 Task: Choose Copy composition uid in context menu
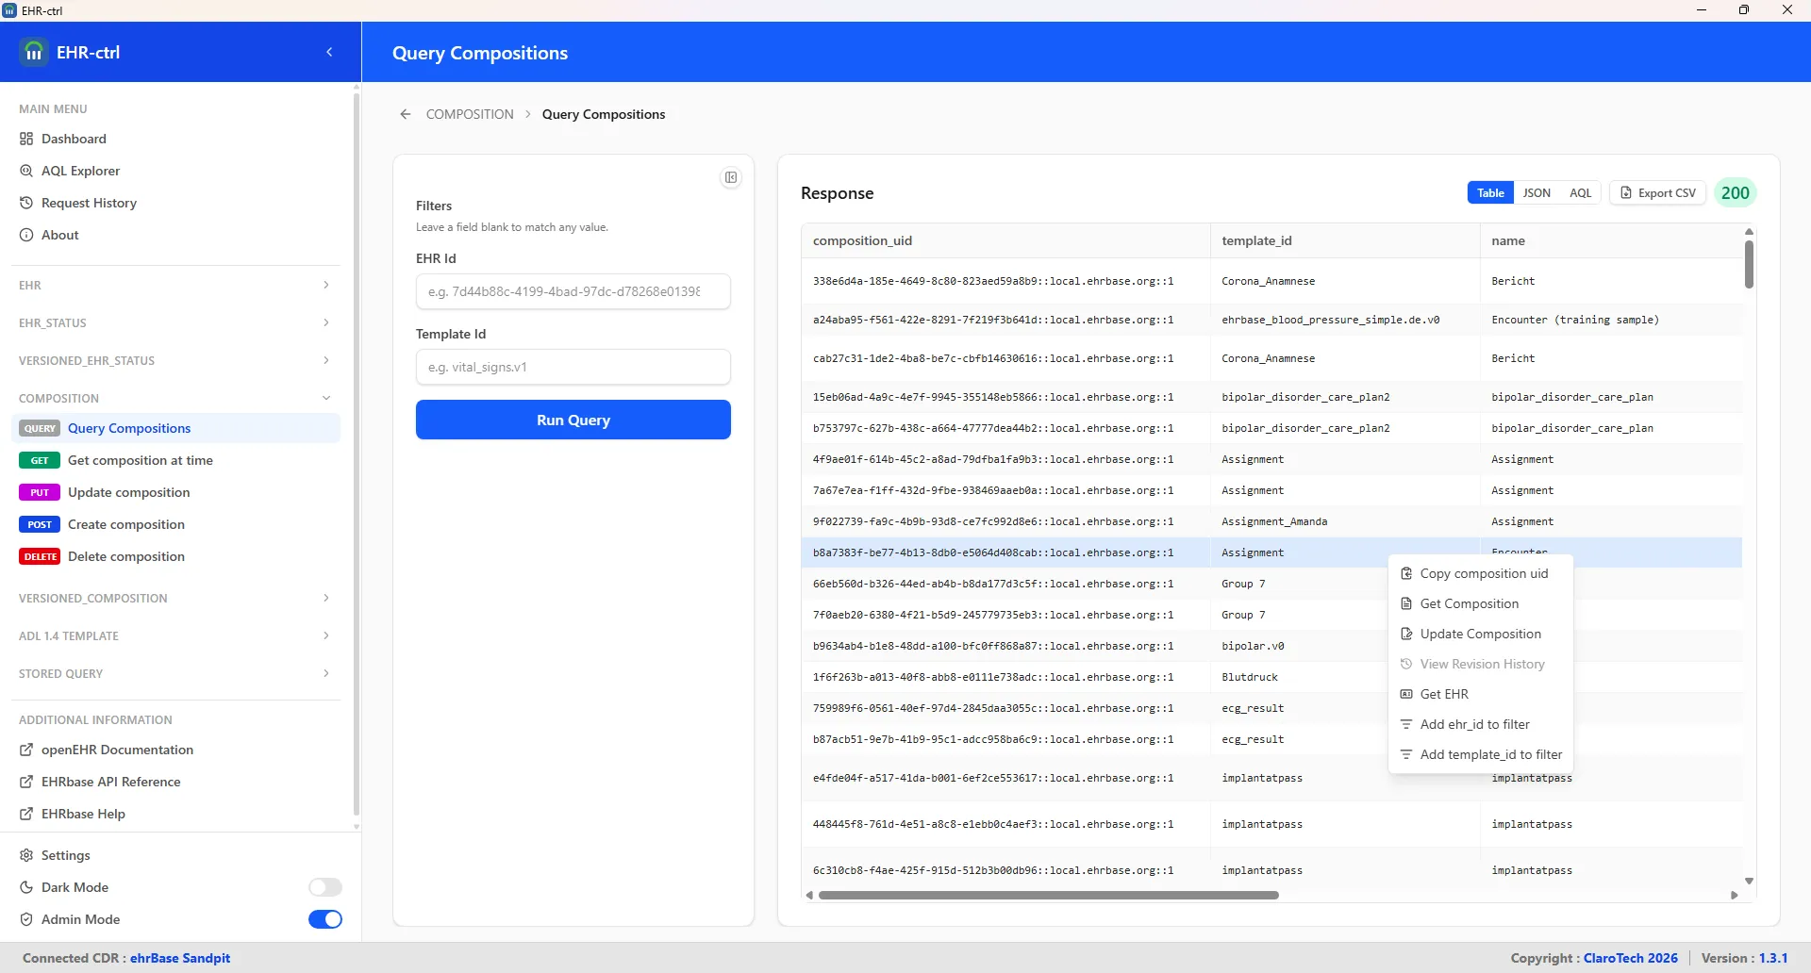click(x=1480, y=573)
